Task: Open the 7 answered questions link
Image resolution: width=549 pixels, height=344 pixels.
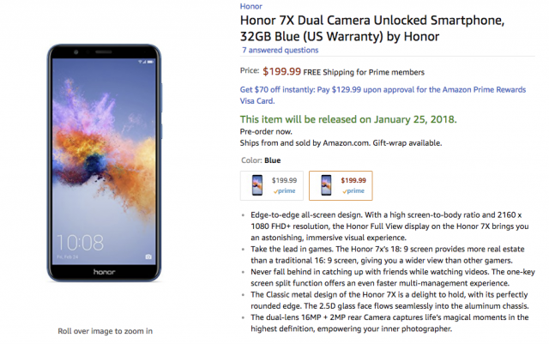Action: [x=281, y=51]
